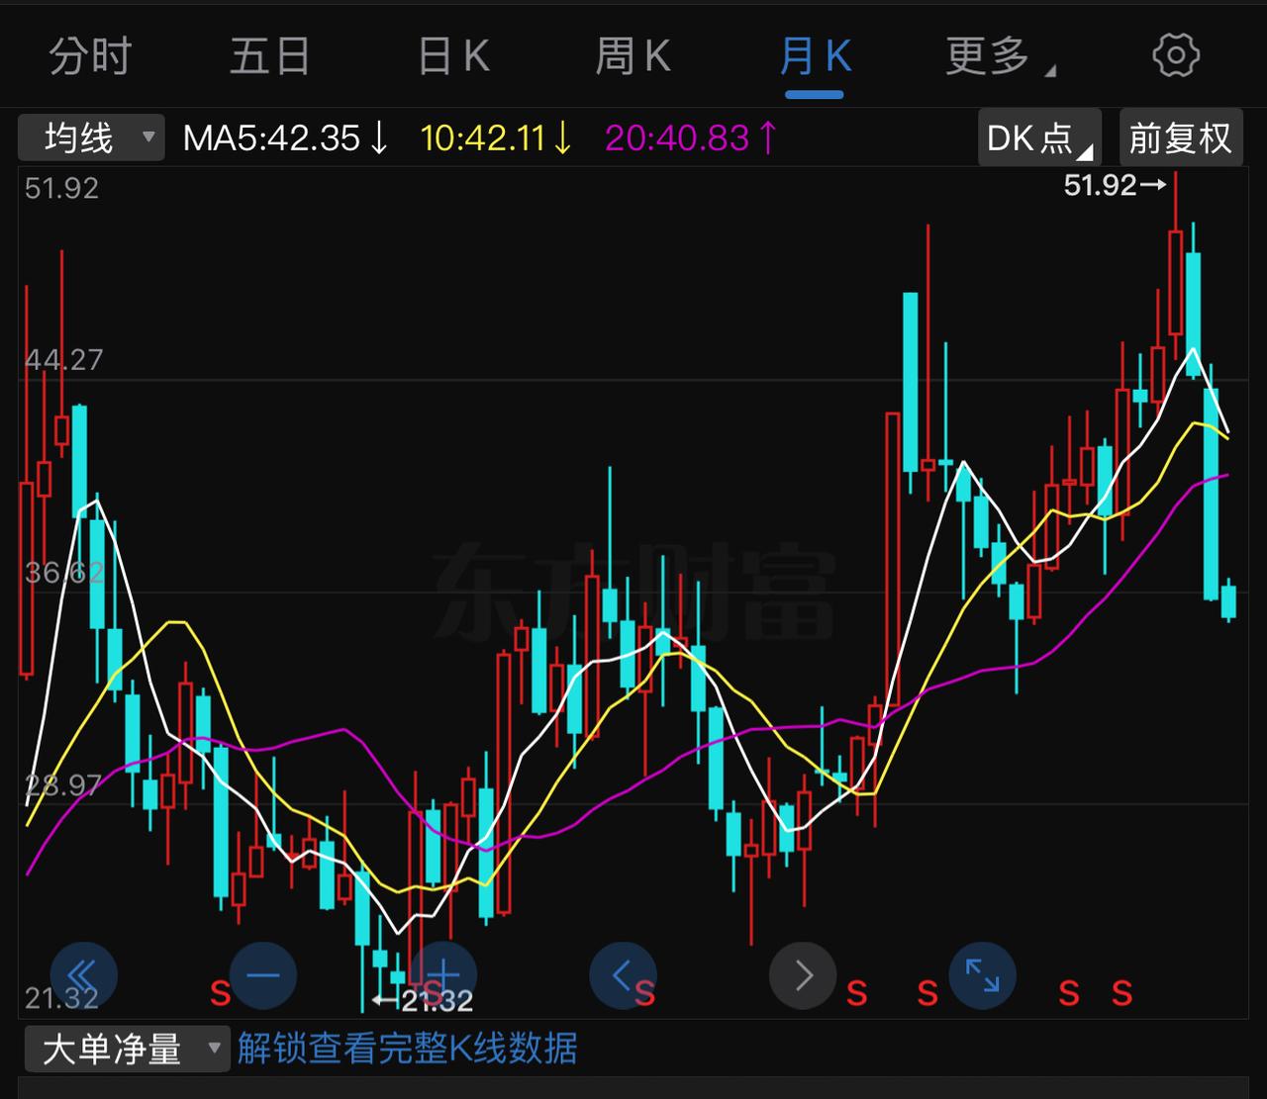Open the 更多 period menu

(x=1000, y=56)
